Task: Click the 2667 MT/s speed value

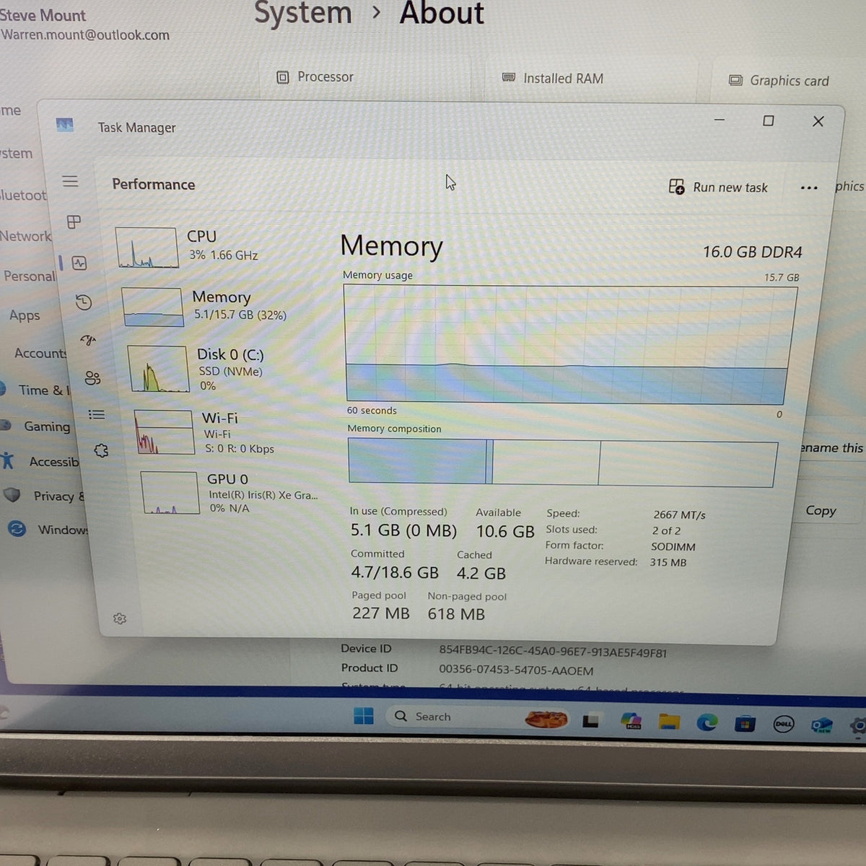Action: point(679,515)
